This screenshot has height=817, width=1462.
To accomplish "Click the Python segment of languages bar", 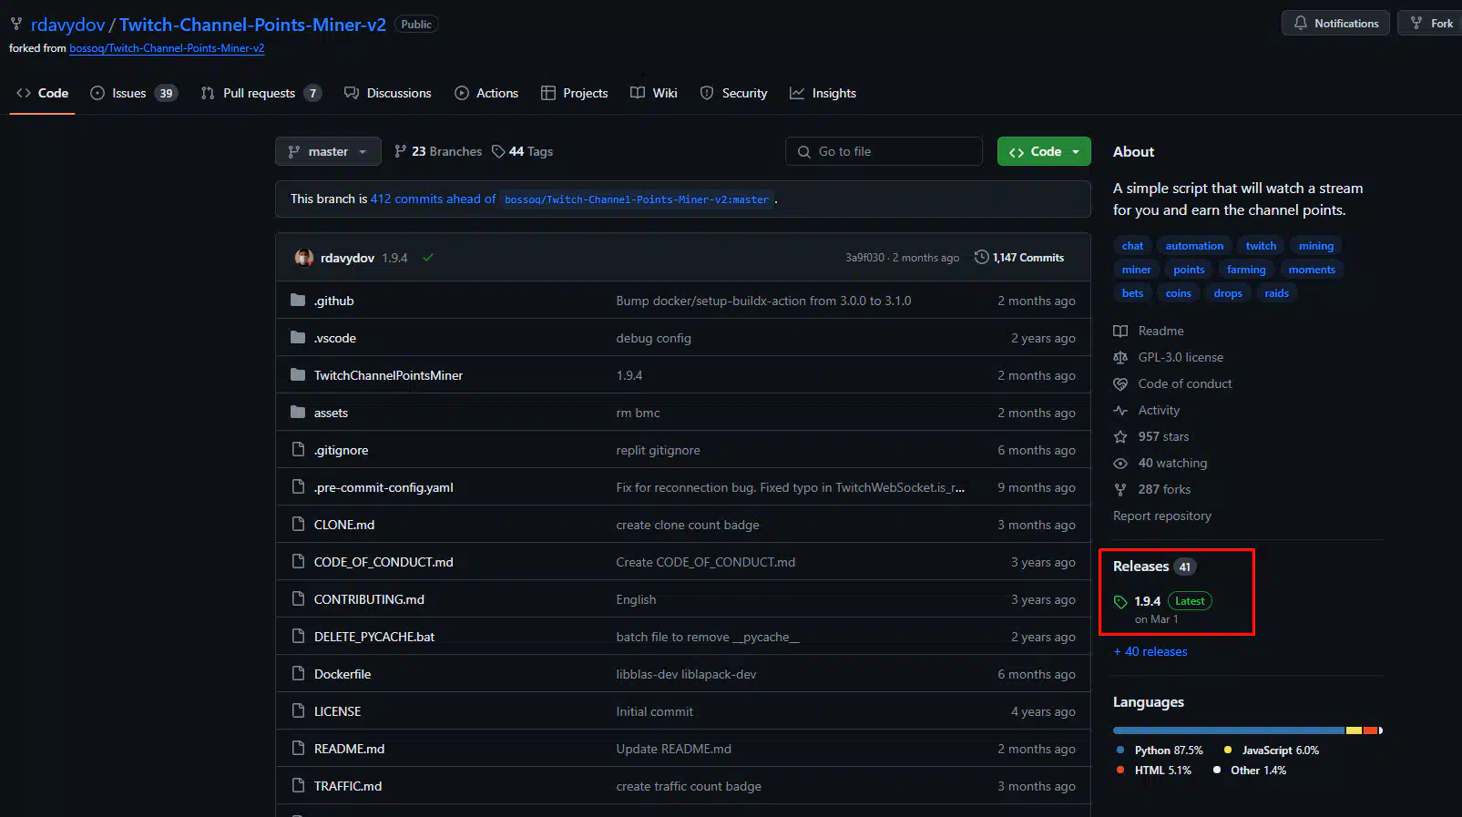I will [1229, 730].
